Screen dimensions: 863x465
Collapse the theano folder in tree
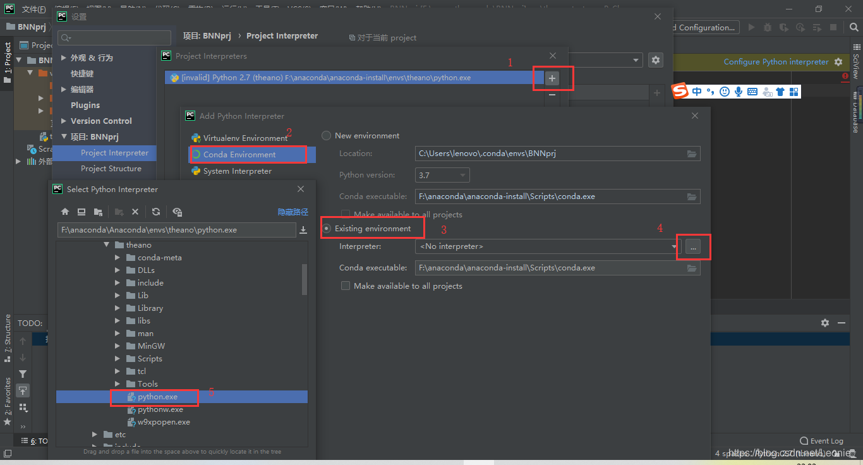107,245
